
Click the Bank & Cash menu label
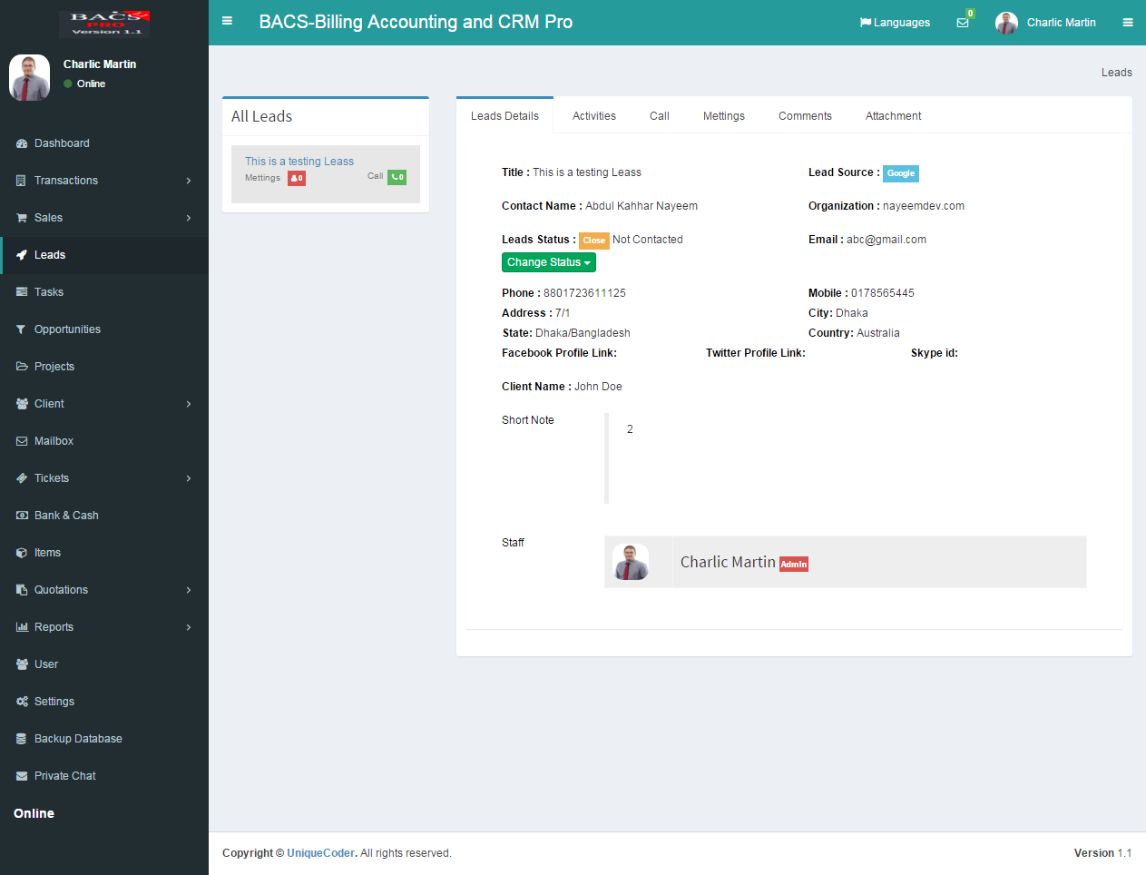click(66, 516)
